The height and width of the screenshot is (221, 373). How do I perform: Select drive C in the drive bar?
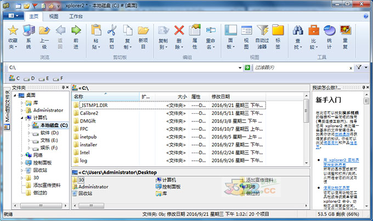(14, 78)
